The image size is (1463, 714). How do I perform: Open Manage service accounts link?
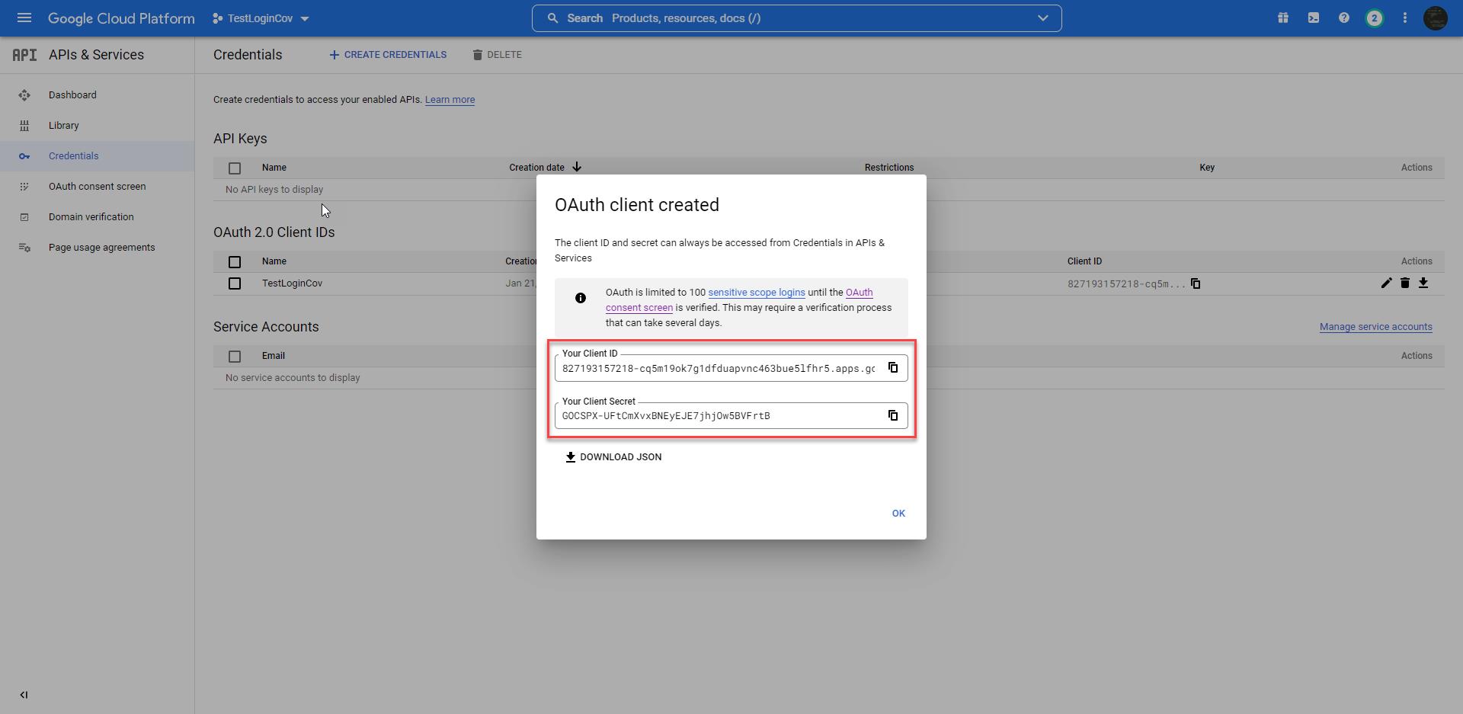1376,327
